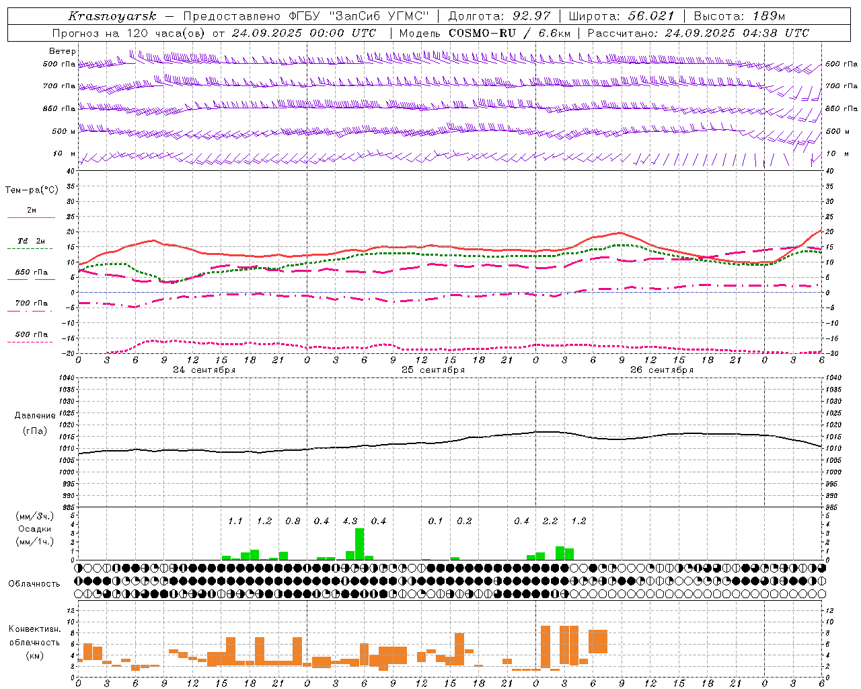The width and height of the screenshot is (861, 689).
Task: Click the 'Долгота: 92.97' longitude value
Action: [x=499, y=16]
